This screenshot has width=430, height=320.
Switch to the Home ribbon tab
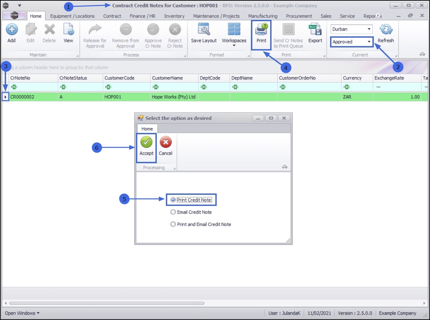(x=36, y=16)
